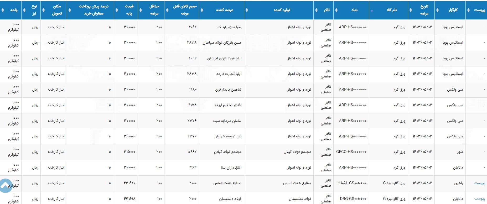
Task: Sort by the واحد column arrows
Action: point(3,10)
